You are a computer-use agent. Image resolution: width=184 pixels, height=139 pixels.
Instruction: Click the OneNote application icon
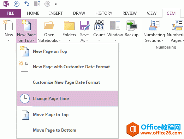coord(6,4)
